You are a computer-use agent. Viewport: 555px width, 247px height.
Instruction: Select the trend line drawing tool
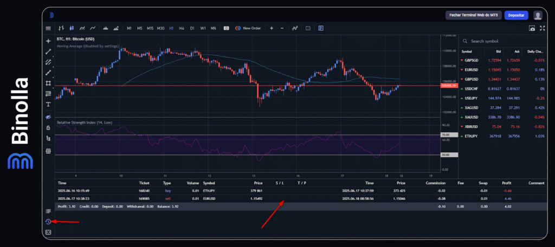[x=48, y=51]
